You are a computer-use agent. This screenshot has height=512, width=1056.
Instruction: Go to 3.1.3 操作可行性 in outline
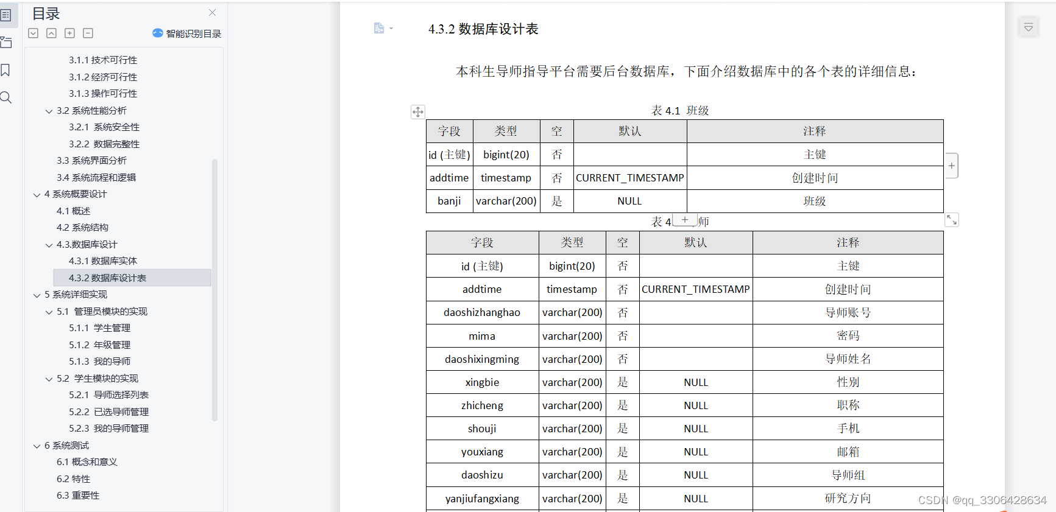click(103, 93)
